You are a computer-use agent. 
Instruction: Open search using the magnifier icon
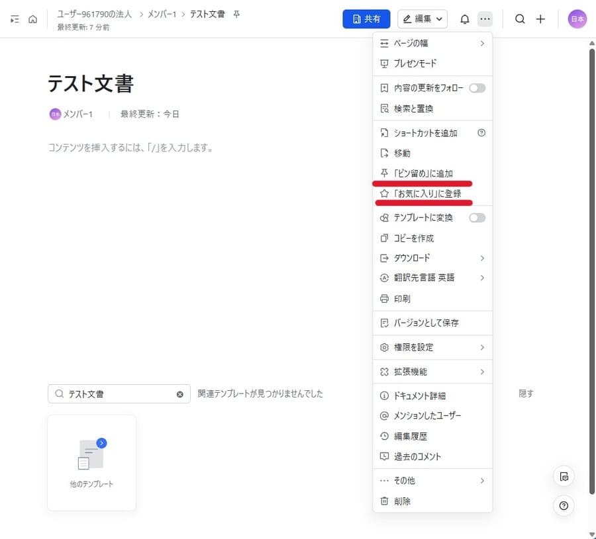[x=520, y=19]
